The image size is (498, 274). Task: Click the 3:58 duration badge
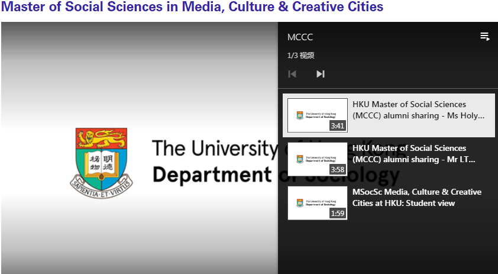click(x=337, y=169)
